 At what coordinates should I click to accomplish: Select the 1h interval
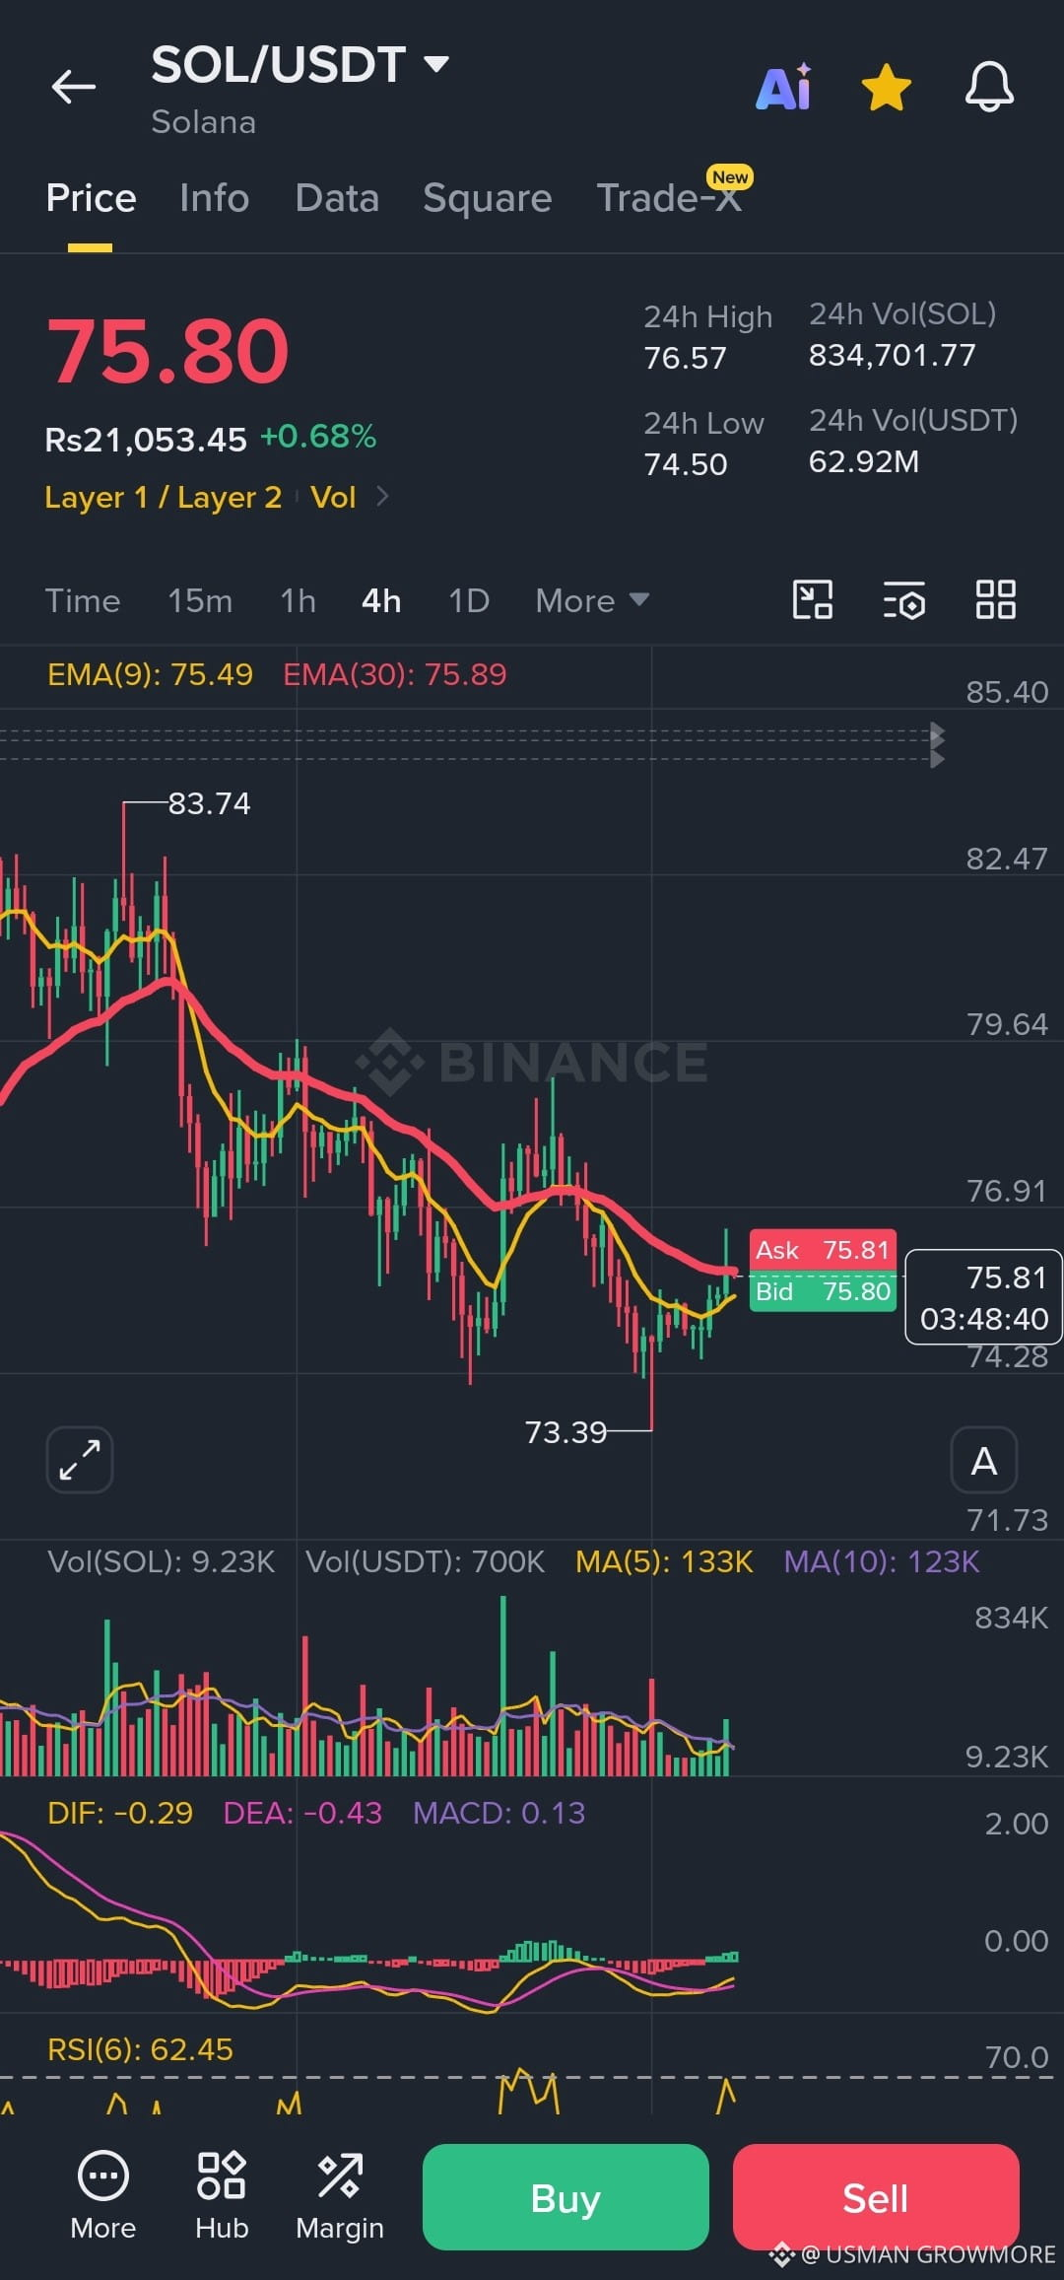298,600
